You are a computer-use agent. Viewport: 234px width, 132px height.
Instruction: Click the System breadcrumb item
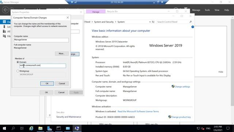121,22
